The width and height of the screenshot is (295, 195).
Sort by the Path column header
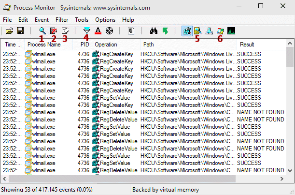click(x=188, y=45)
